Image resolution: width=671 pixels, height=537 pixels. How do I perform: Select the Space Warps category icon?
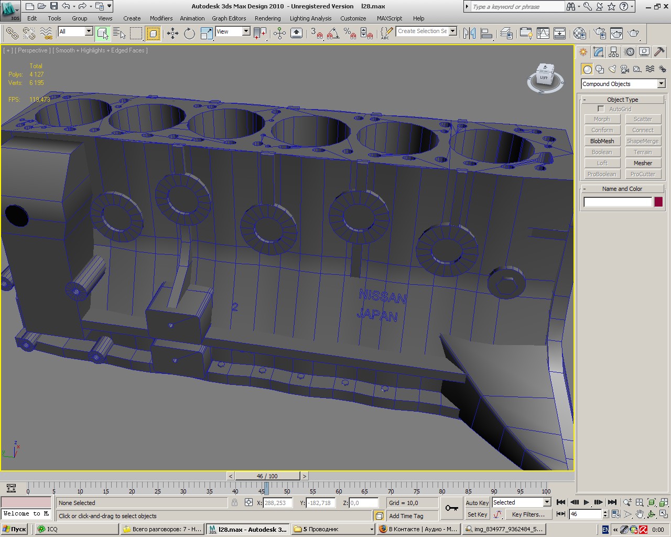[x=650, y=69]
